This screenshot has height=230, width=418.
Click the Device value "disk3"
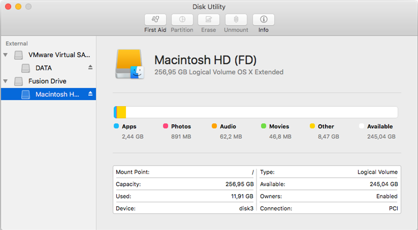[x=246, y=208]
